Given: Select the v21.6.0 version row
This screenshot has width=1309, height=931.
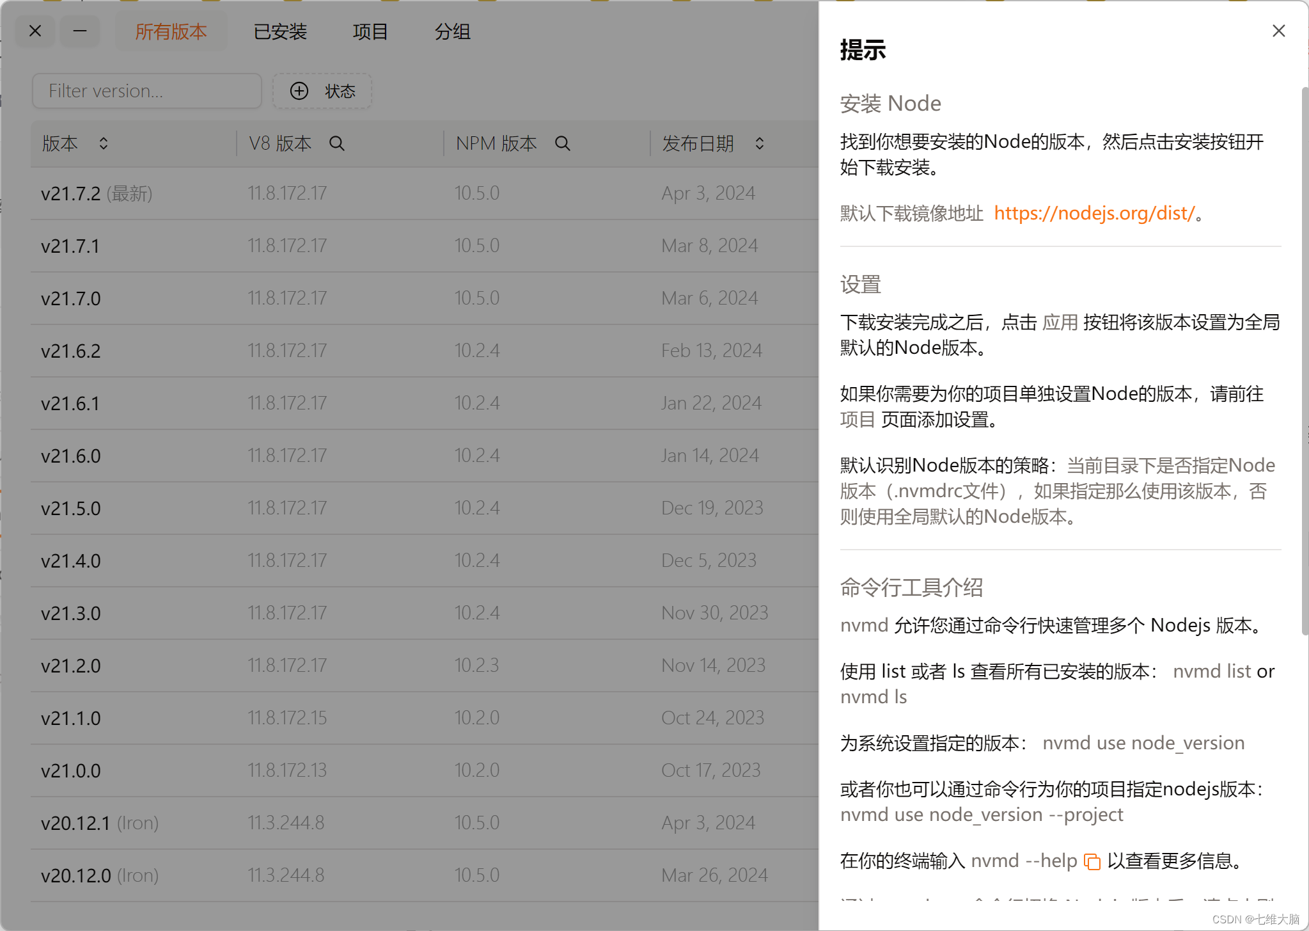Looking at the screenshot, I should coord(425,456).
